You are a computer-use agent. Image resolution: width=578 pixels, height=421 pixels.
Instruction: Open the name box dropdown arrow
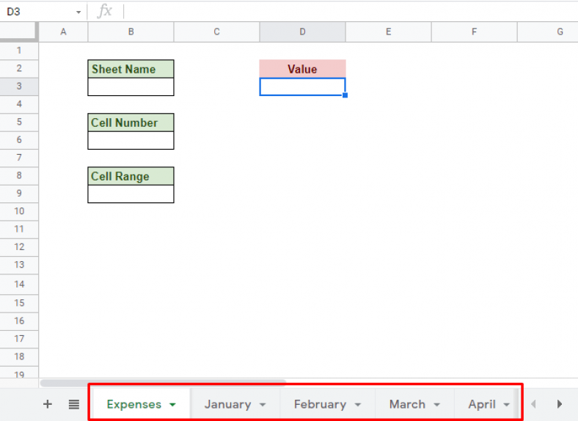78,12
